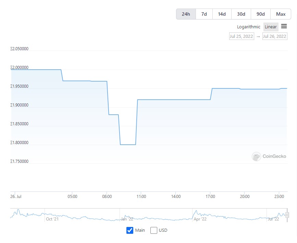Uncheck the Main checkbox

(130, 230)
